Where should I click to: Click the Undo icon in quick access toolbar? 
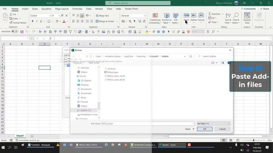(27, 31)
